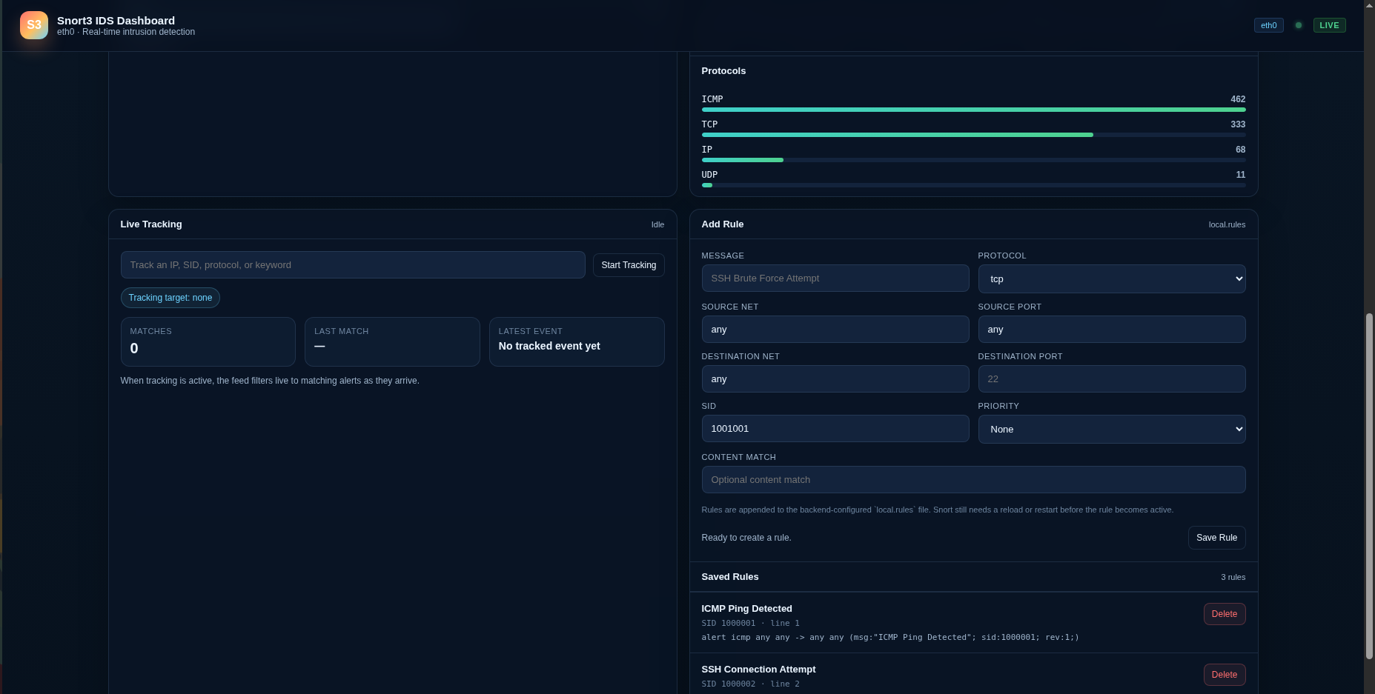Delete the ICMP Ping Detected rule

pyautogui.click(x=1224, y=614)
